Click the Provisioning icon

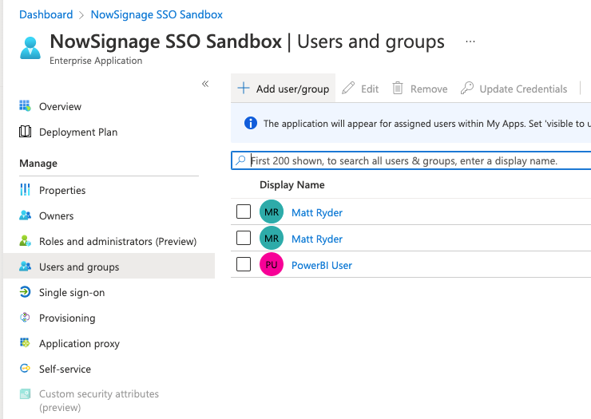point(25,318)
